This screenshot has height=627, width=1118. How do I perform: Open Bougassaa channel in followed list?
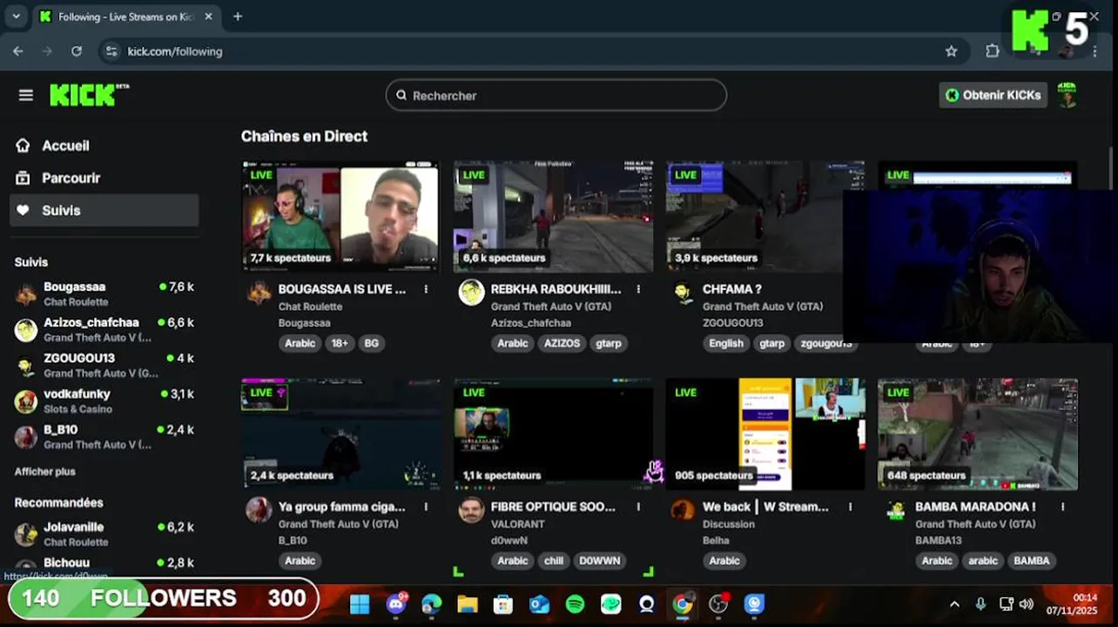[104, 293]
